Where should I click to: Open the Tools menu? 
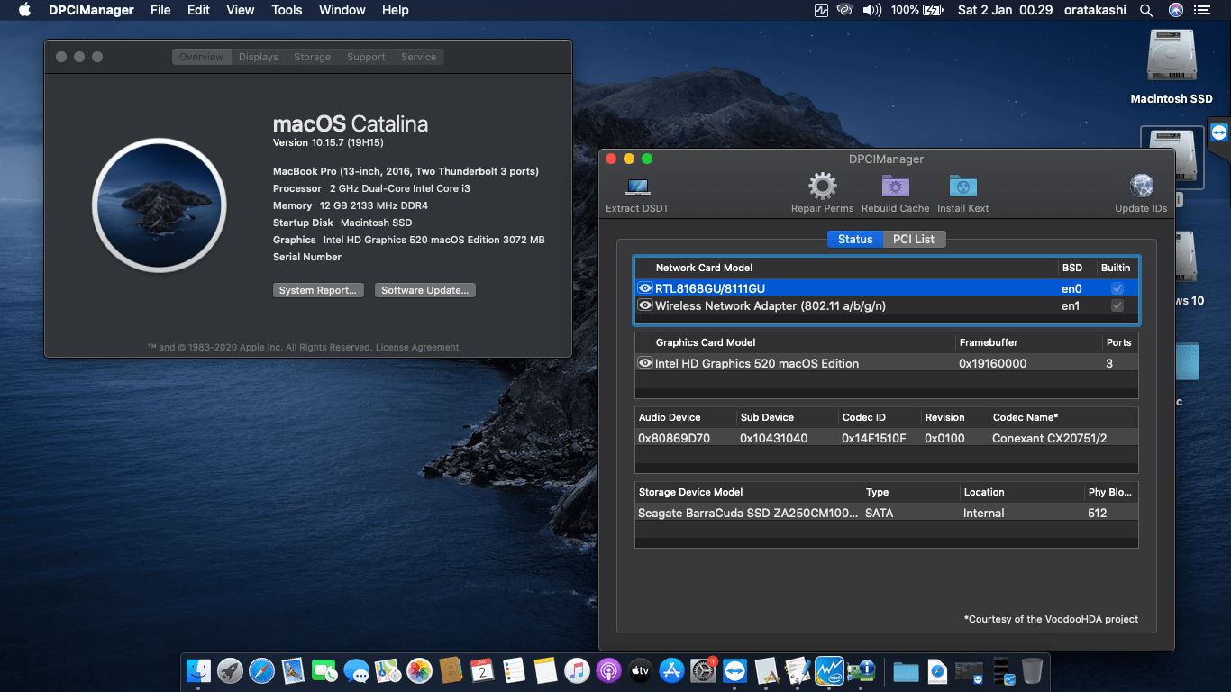287,10
